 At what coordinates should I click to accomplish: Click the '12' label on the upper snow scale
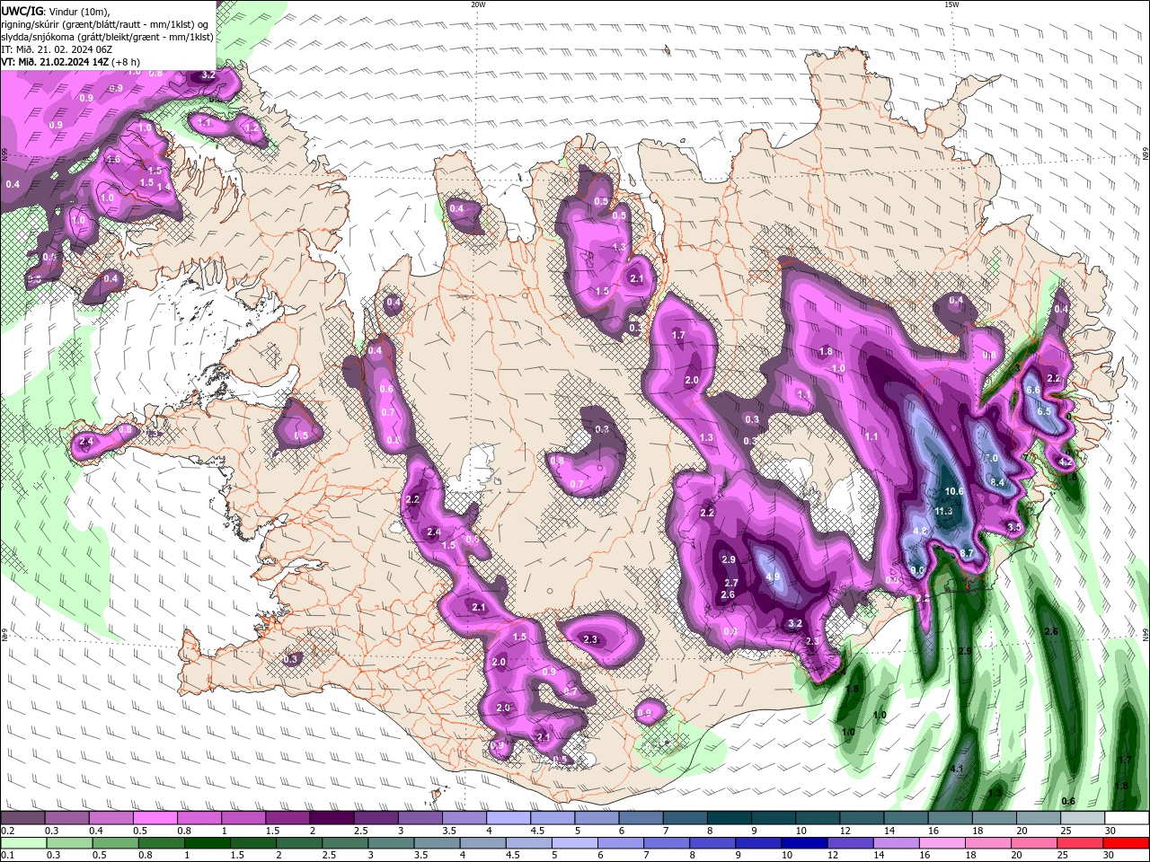845,831
